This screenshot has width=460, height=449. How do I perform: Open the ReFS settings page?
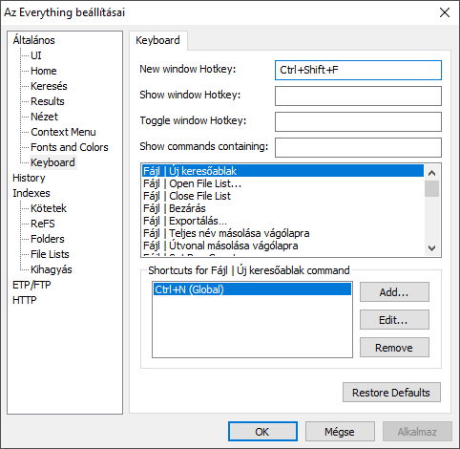point(43,224)
